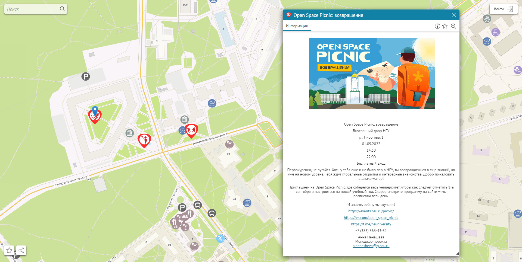Screen dimensions: 522x262
Task: Select the blue location pin on the NSU courtyard
Action: click(x=95, y=111)
